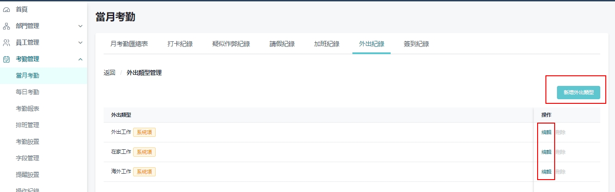Click the 新增外出類型 button
615x192 pixels.
tap(578, 92)
